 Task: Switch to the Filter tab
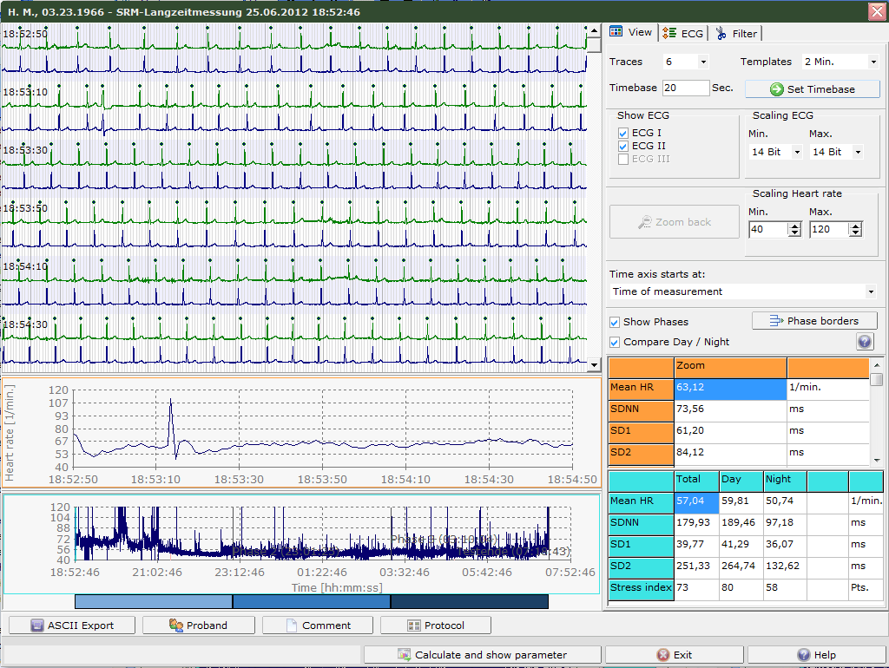(736, 33)
